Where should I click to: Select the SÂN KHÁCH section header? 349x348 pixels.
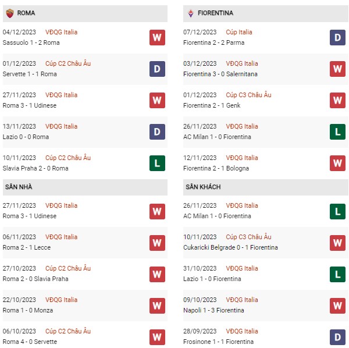266,187
